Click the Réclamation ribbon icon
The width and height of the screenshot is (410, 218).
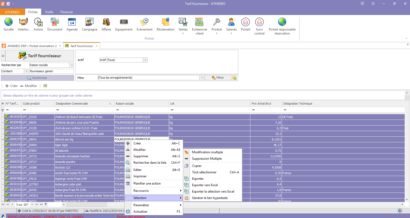(x=165, y=22)
